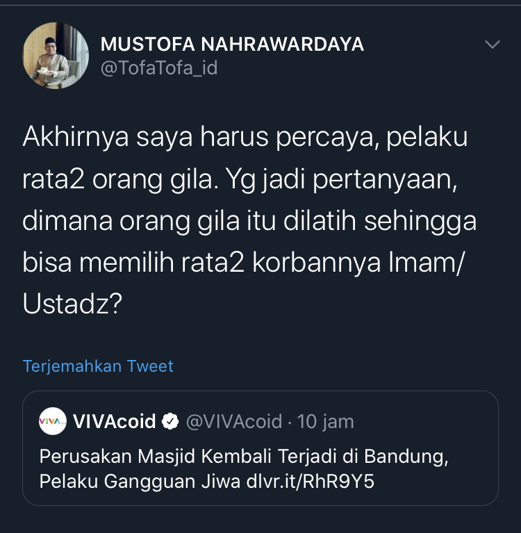Click the tweet line dimana orang gila itu
Image resolution: width=521 pixels, height=533 pixels.
point(249,221)
